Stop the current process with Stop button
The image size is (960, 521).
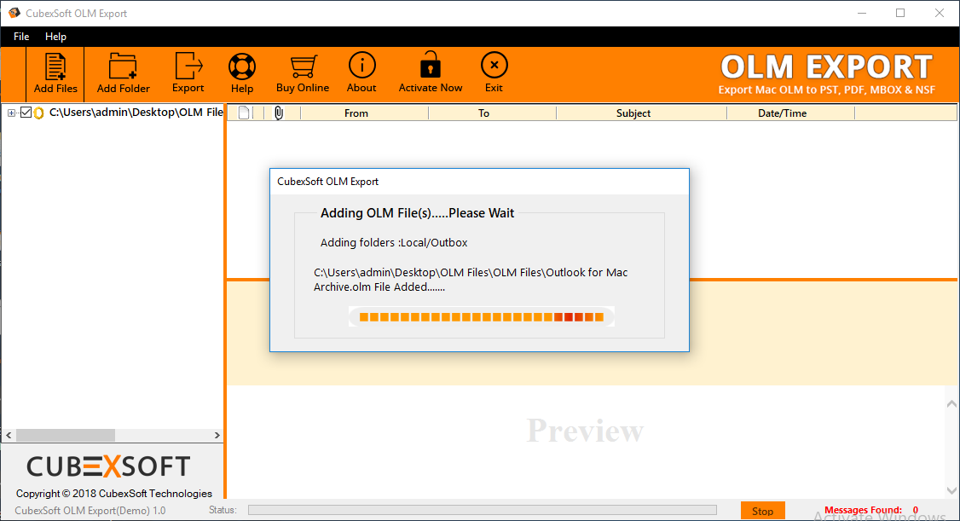click(762, 511)
